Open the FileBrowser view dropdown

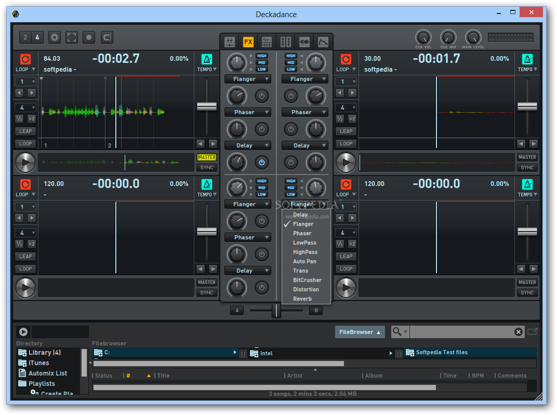pyautogui.click(x=360, y=332)
